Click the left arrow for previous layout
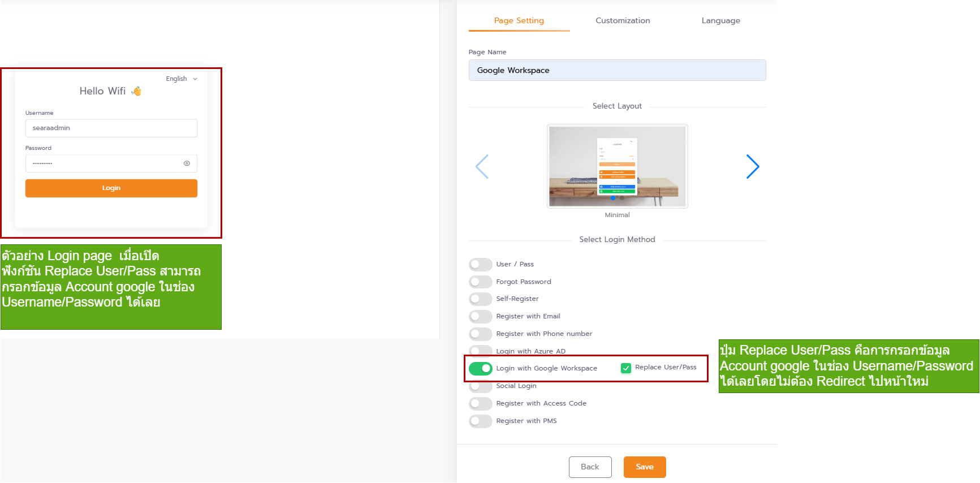The height and width of the screenshot is (483, 980). (482, 167)
